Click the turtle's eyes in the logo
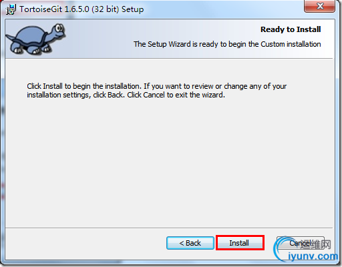 (59, 28)
